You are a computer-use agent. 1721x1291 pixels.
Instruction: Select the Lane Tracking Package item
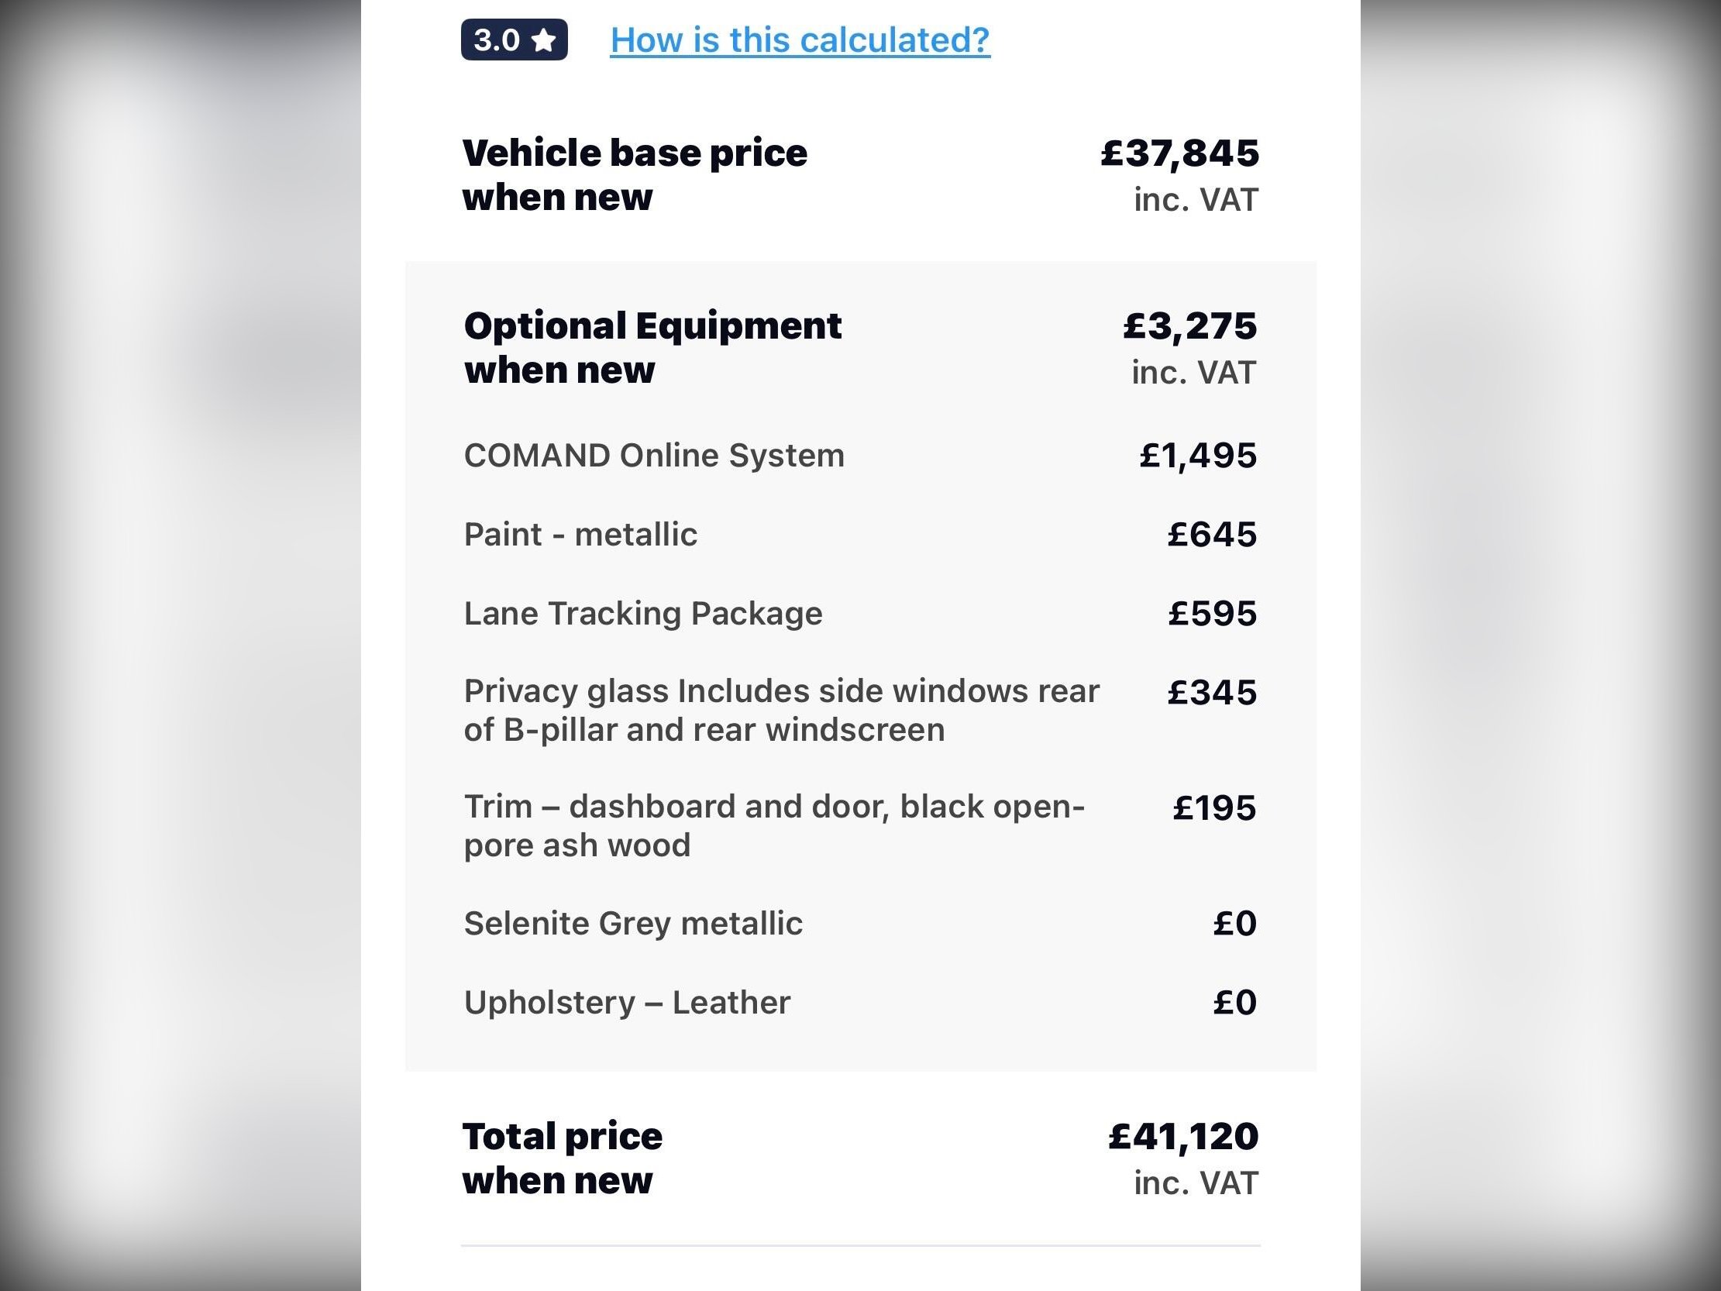[642, 614]
